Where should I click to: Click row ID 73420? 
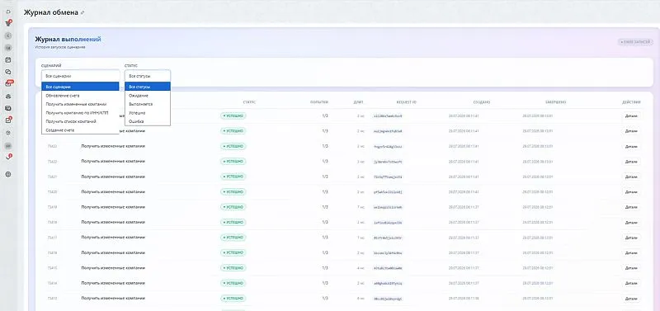[x=52, y=192]
